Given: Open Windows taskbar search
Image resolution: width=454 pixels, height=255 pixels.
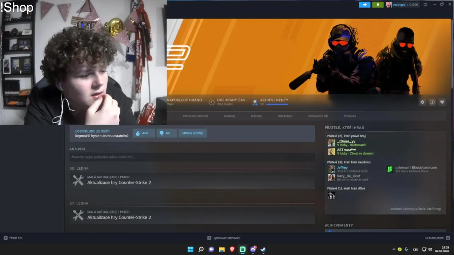Looking at the screenshot, I should pyautogui.click(x=201, y=249).
